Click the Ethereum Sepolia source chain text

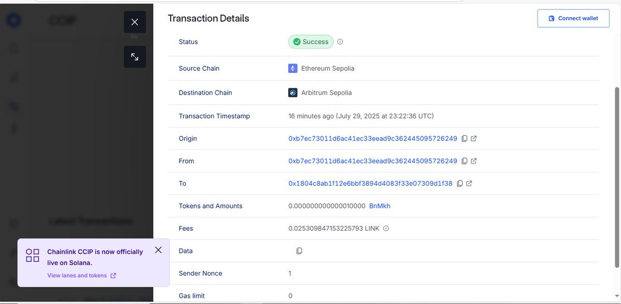click(x=328, y=68)
